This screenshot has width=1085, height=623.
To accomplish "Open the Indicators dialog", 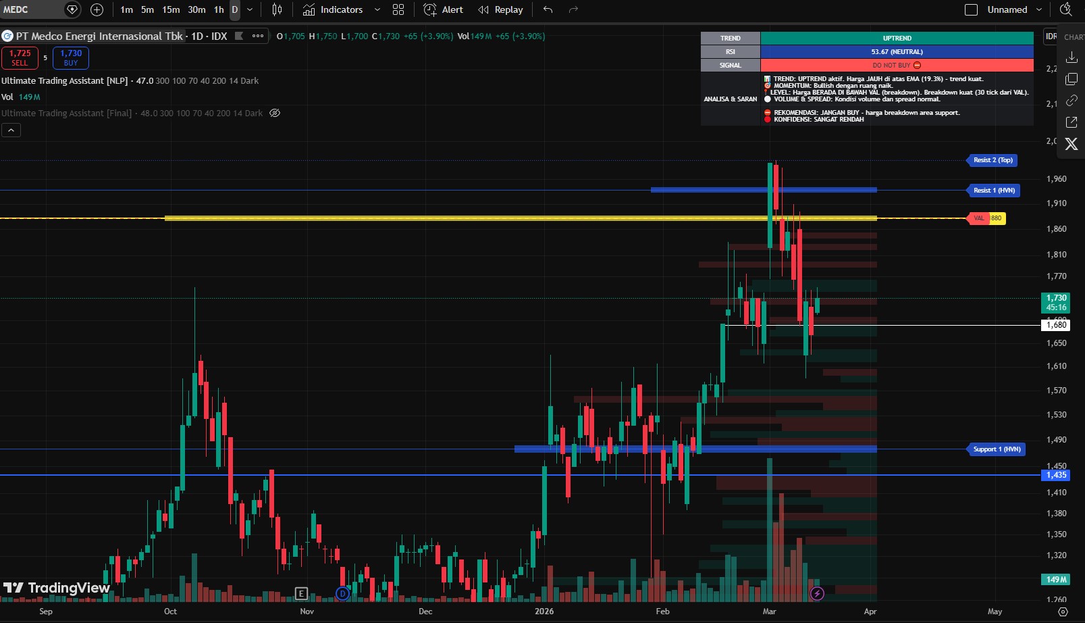I will point(333,9).
